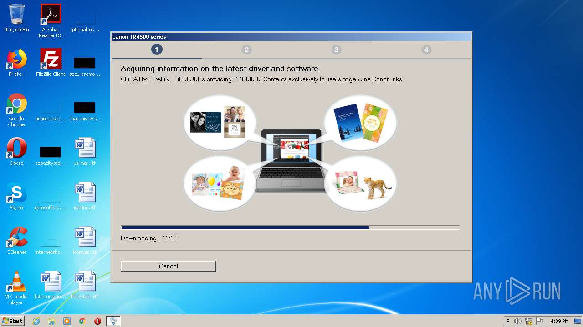Open the capacitysta... desktop item
The width and height of the screenshot is (583, 327).
coord(51,155)
